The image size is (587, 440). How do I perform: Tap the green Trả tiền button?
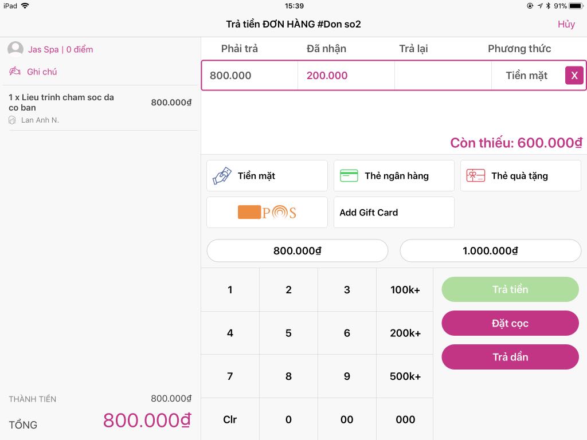[510, 289]
